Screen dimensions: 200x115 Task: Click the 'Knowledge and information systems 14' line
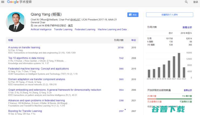(29, 63)
